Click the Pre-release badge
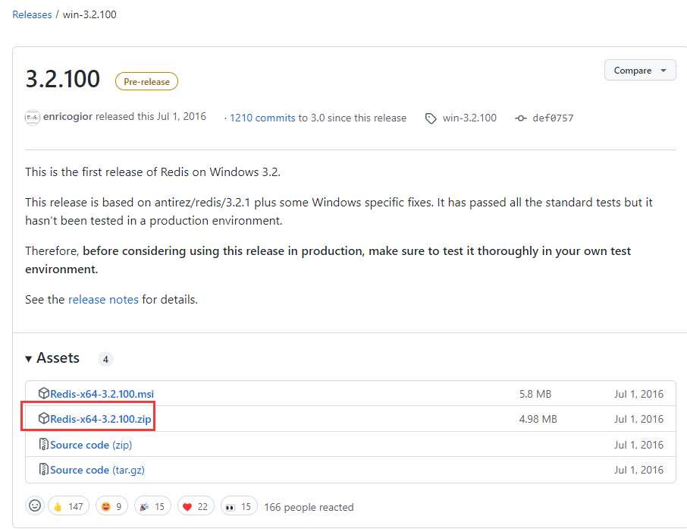The image size is (687, 529). tap(146, 81)
